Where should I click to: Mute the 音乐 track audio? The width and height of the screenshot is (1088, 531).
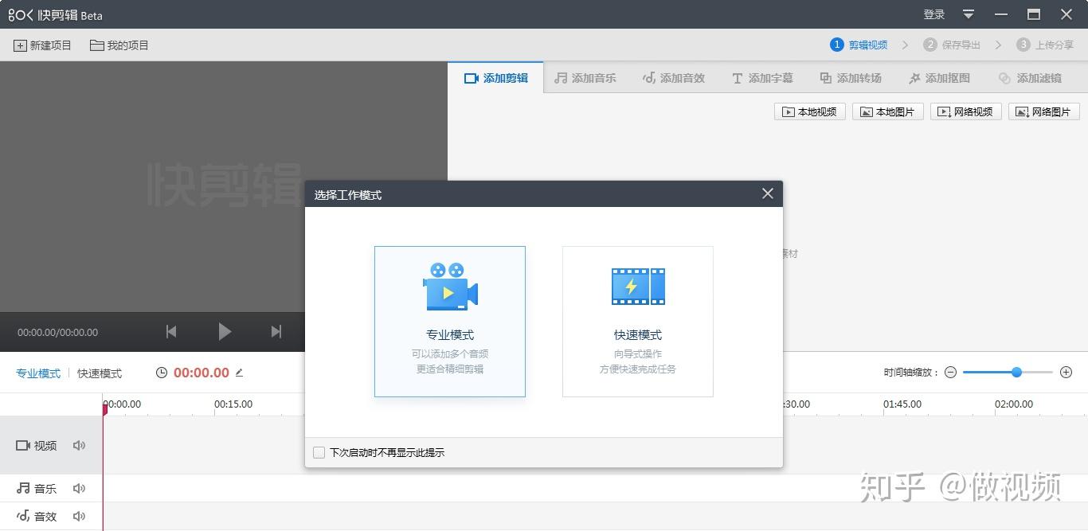pos(79,488)
